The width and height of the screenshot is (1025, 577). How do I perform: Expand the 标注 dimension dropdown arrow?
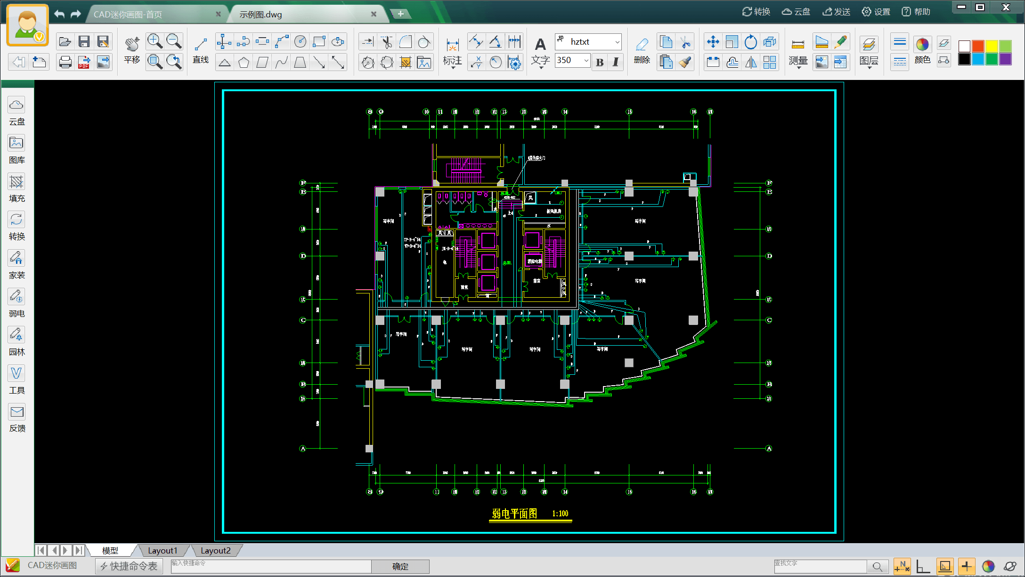coord(453,68)
